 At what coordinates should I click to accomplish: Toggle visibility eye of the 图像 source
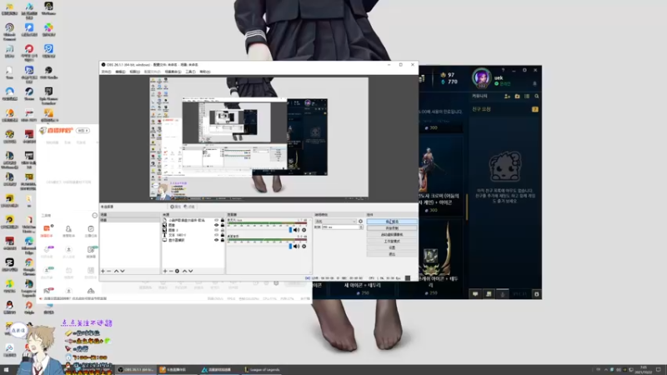point(216,225)
